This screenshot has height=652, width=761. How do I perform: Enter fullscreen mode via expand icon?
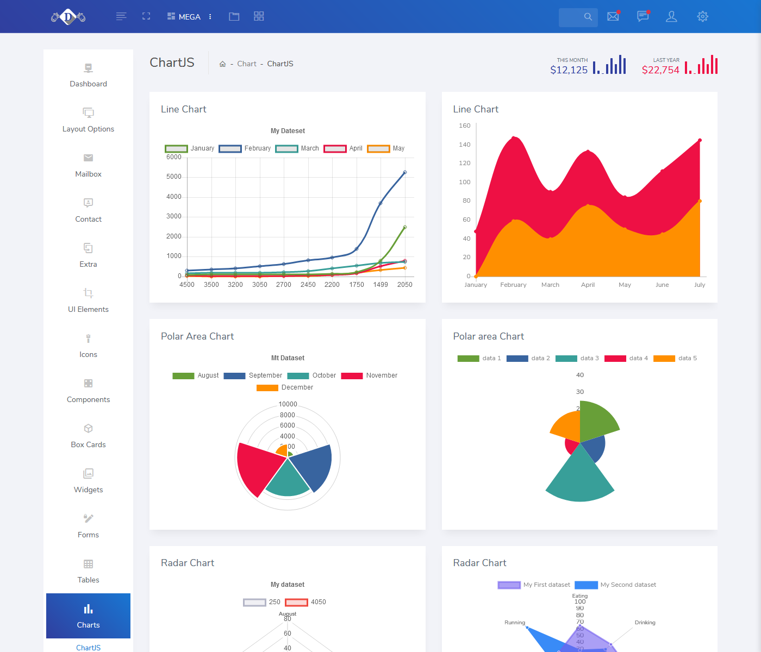click(146, 16)
